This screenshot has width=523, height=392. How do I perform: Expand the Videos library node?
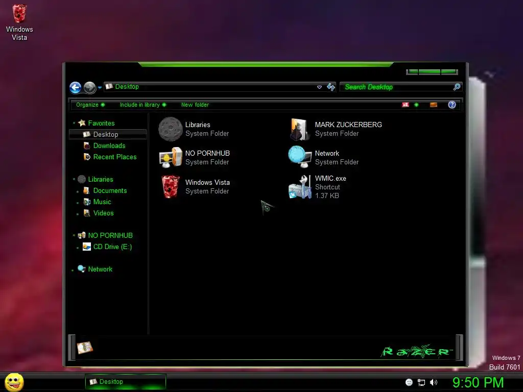tap(78, 214)
